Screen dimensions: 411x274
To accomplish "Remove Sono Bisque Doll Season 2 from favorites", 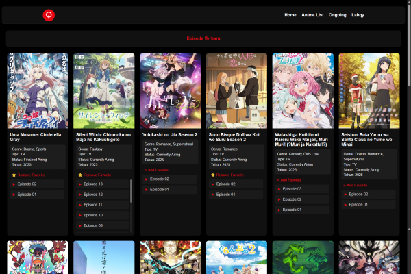I will point(226,175).
